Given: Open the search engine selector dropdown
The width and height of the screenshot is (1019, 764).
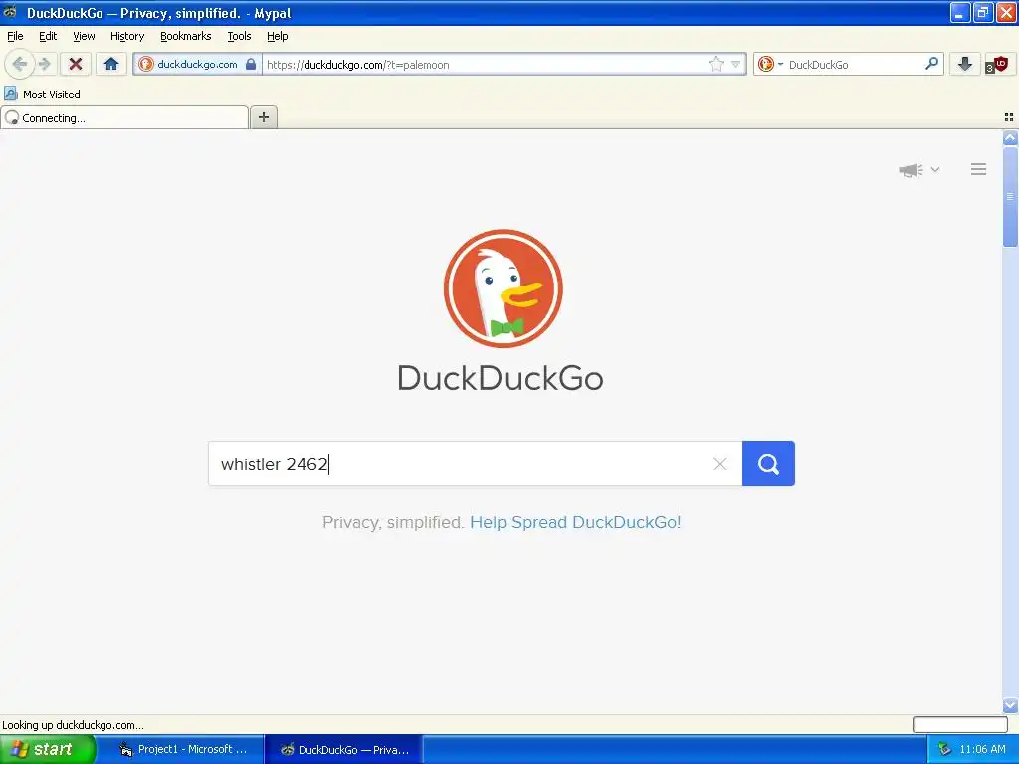Looking at the screenshot, I should click(771, 64).
